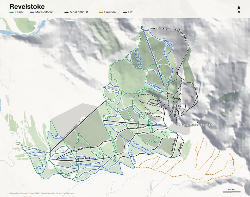The image size is (250, 197).
Task: Select the Fast Fred's trail label
Action: (133, 157)
